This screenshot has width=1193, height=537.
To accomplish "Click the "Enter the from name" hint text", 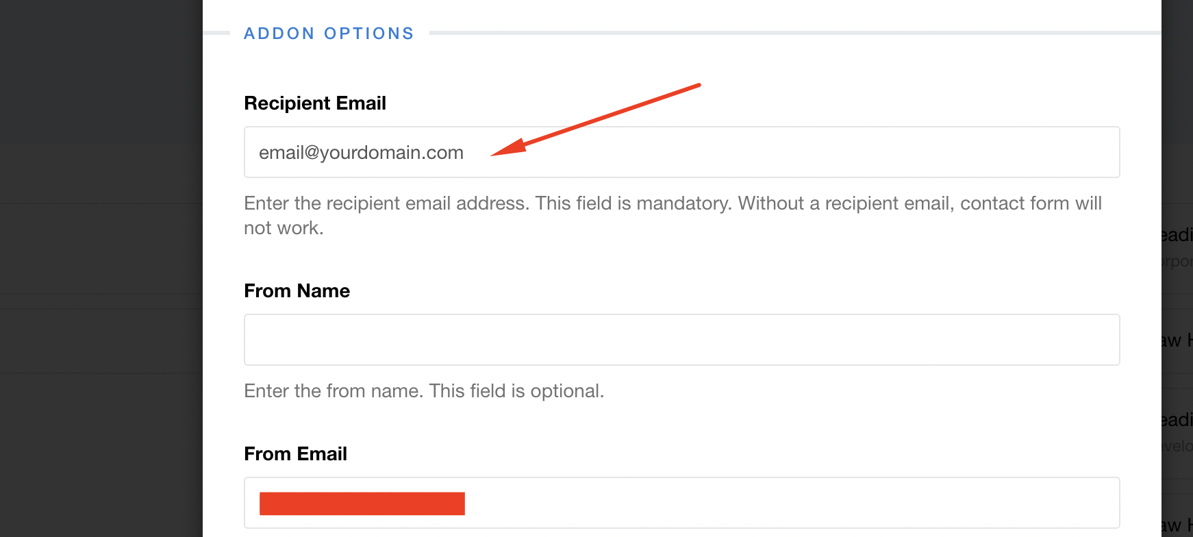I will 424,391.
